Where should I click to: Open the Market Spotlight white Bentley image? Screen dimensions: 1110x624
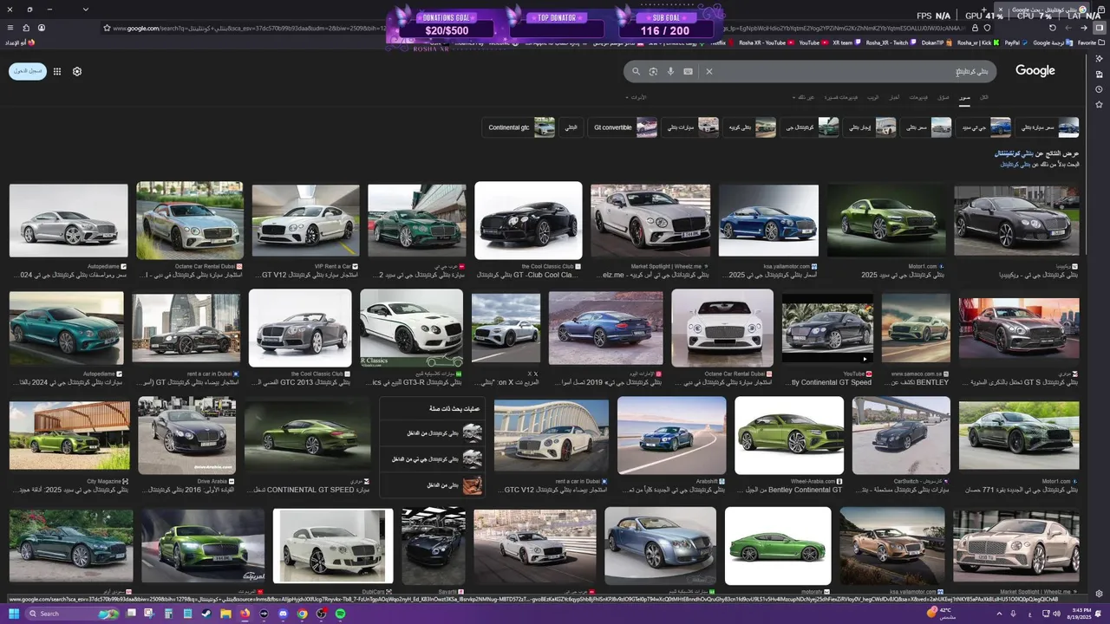(650, 220)
